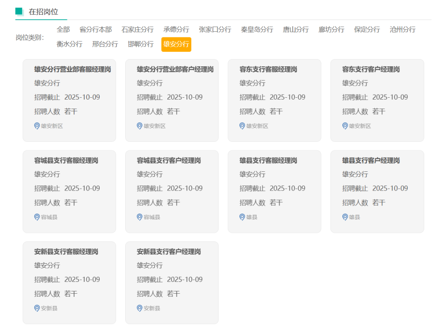Switch to 衡水分行 category
This screenshot has width=437, height=330.
[69, 44]
